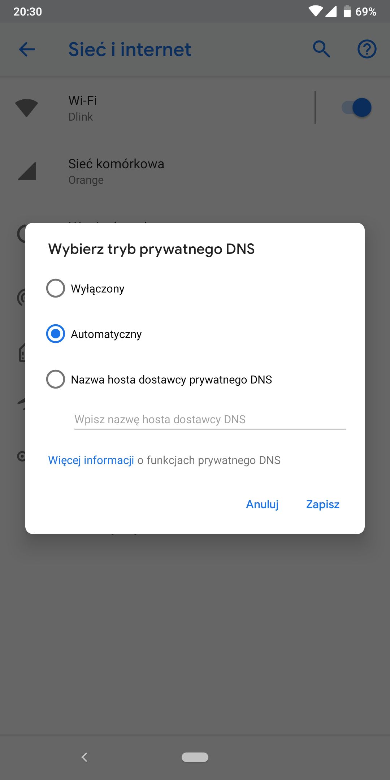Image resolution: width=390 pixels, height=780 pixels.
Task: Cancel the dialog with Anuluj
Action: pyautogui.click(x=262, y=504)
